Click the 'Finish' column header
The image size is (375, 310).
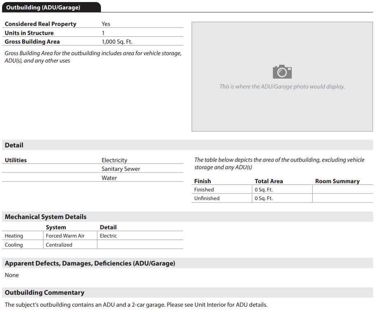pyautogui.click(x=203, y=181)
